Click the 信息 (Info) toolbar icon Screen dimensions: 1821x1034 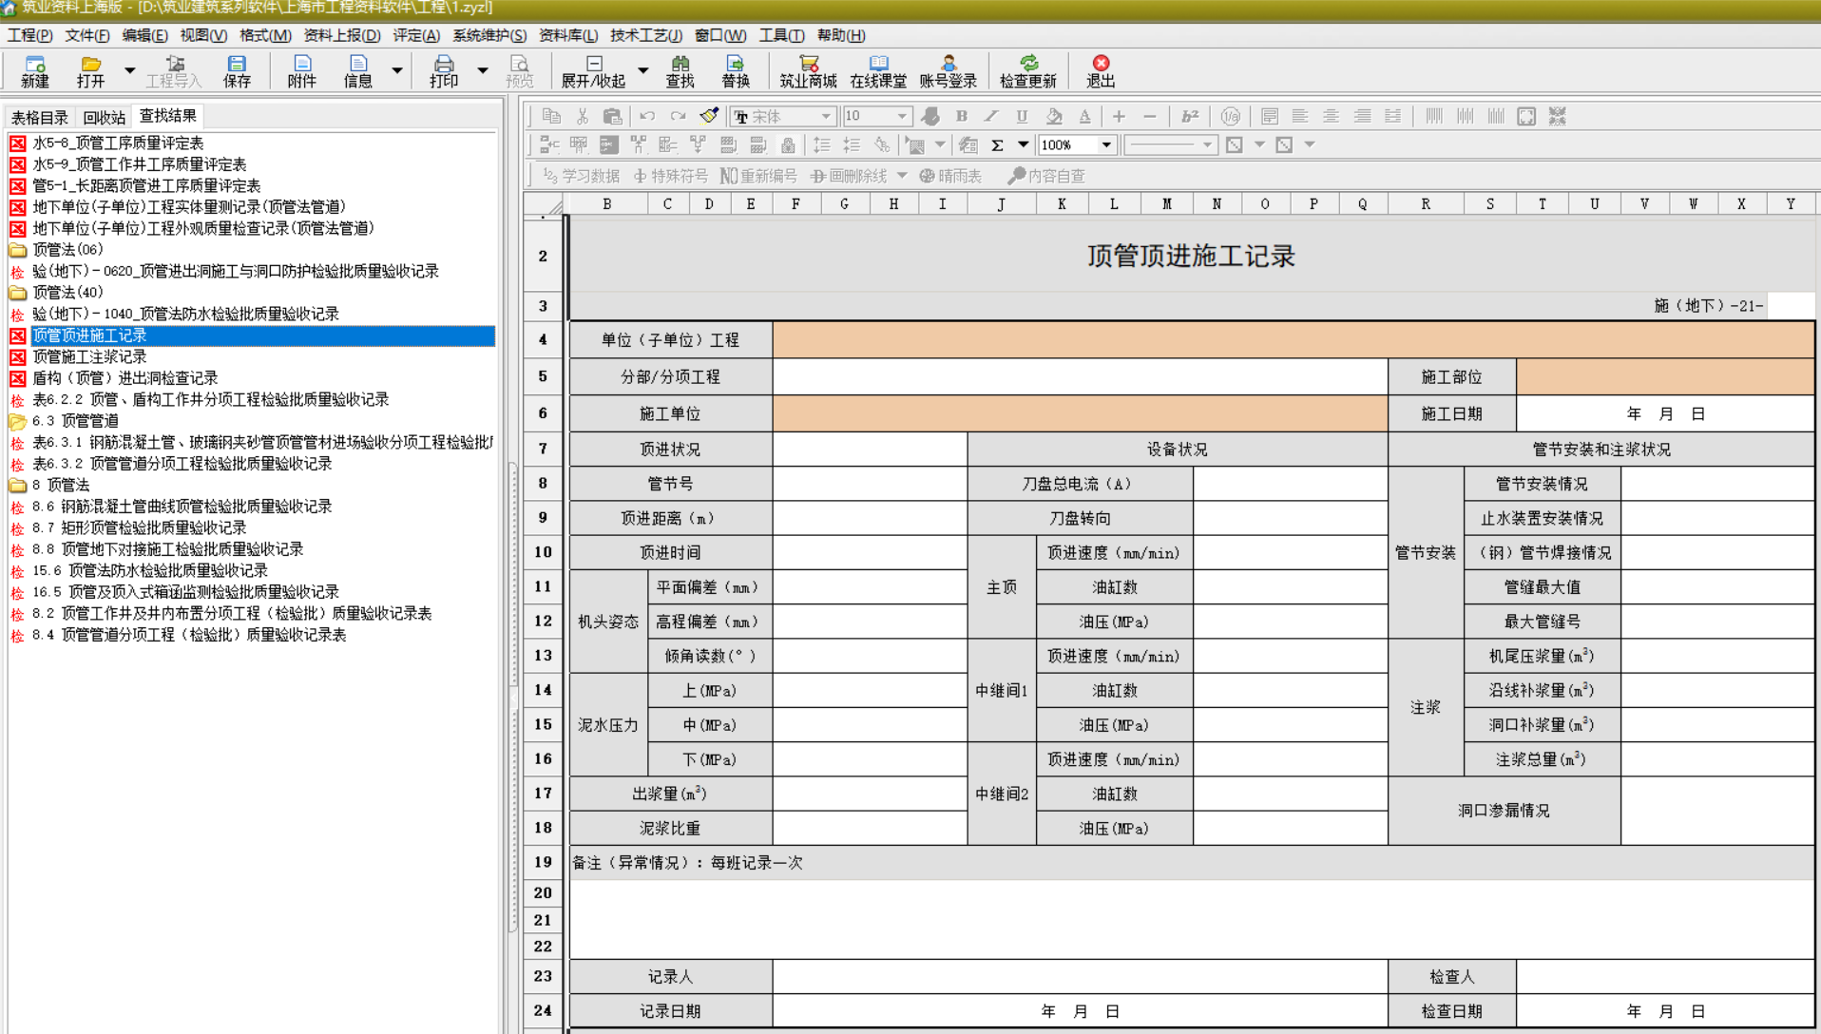[x=357, y=71]
